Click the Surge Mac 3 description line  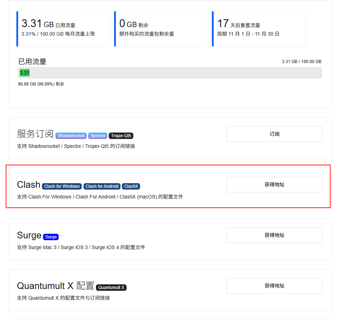[x=81, y=247]
